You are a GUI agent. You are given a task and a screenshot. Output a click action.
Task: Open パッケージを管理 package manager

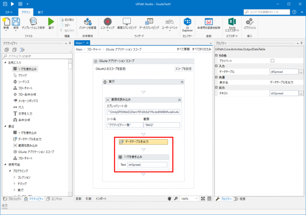pos(88,23)
